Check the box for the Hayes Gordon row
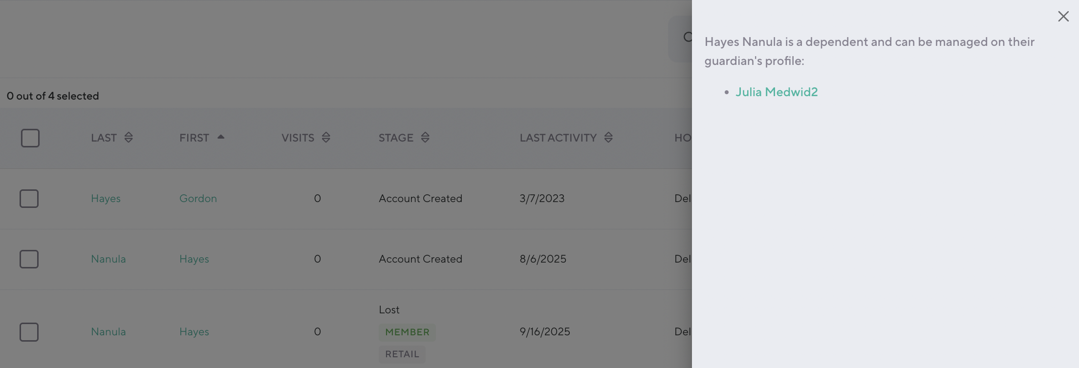Screen dimensions: 1079x368 [29, 199]
